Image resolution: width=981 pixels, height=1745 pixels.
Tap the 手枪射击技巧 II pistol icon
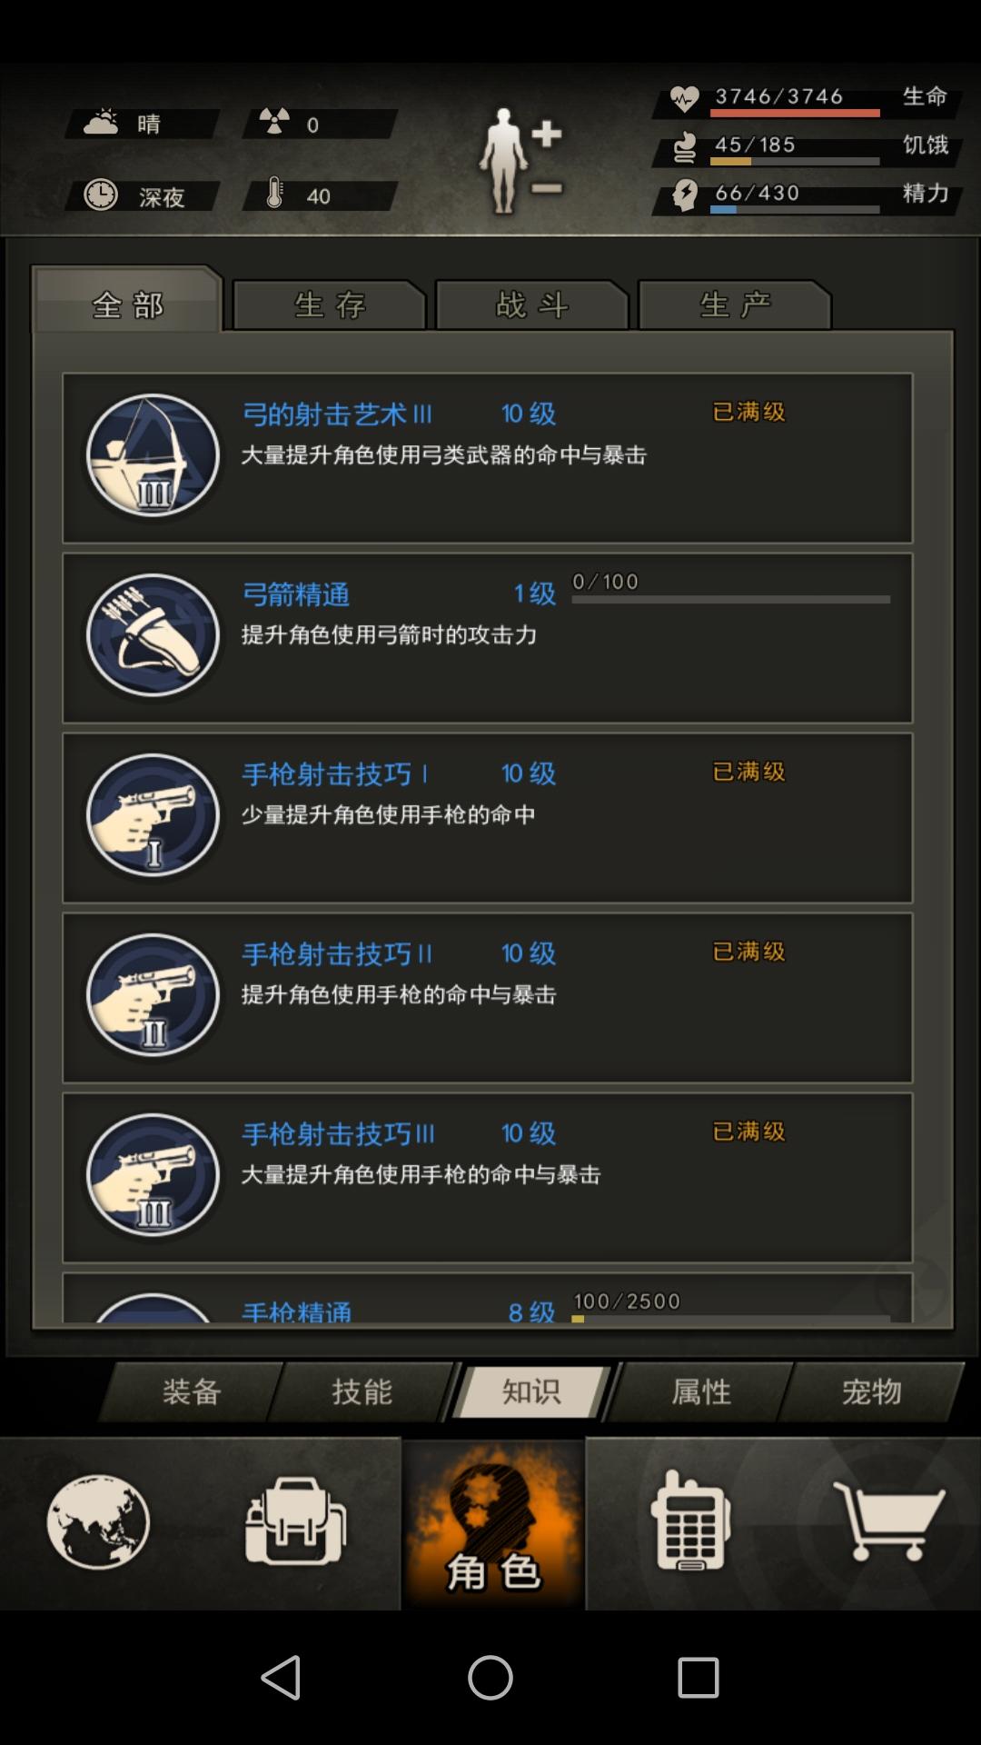click(x=153, y=995)
